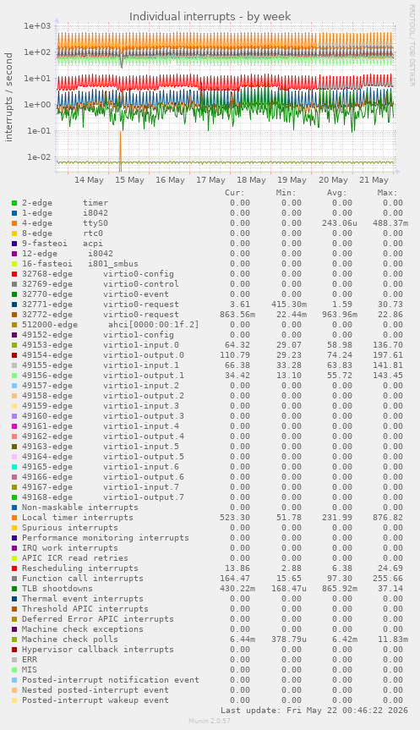Image resolution: width=420 pixels, height=730 pixels.
Task: Click the Cur column header
Action: click(x=235, y=193)
